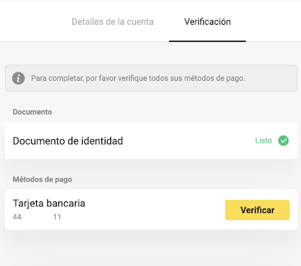Click the Tarjeta bancaria card panel
The image size is (301, 266).
click(x=151, y=209)
